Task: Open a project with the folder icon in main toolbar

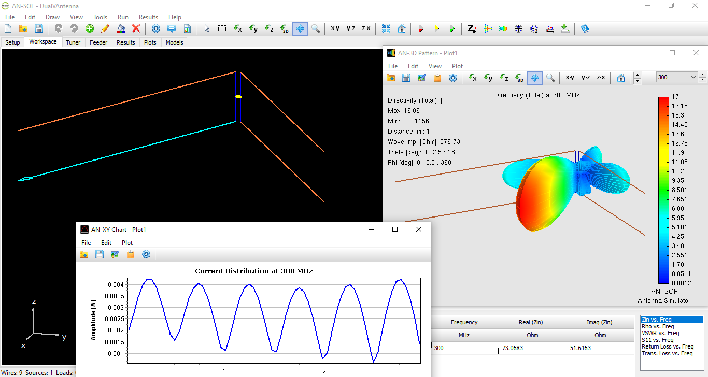Action: coord(23,29)
